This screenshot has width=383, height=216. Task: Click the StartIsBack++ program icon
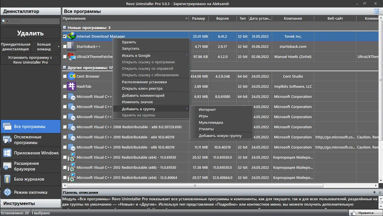tap(72, 46)
